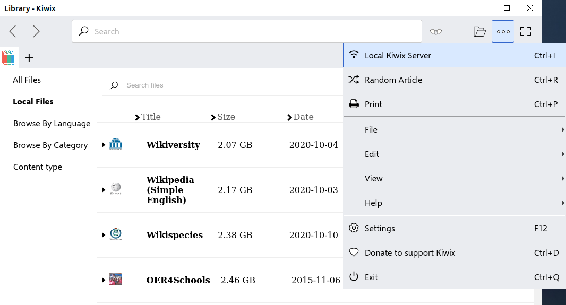Expand the Wikipedia (Simple English) row triangle

click(103, 190)
